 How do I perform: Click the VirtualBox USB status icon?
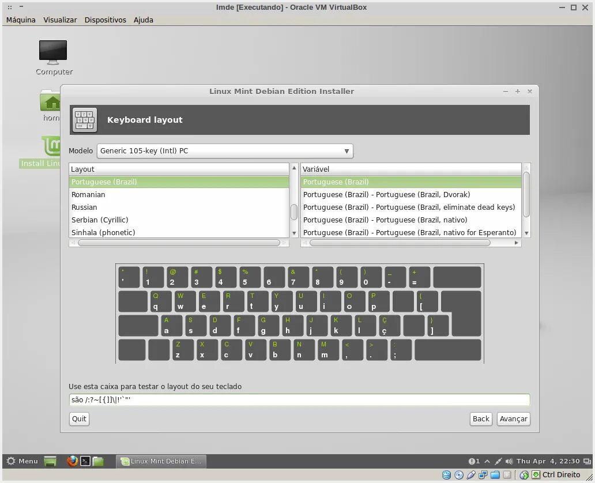click(x=471, y=475)
